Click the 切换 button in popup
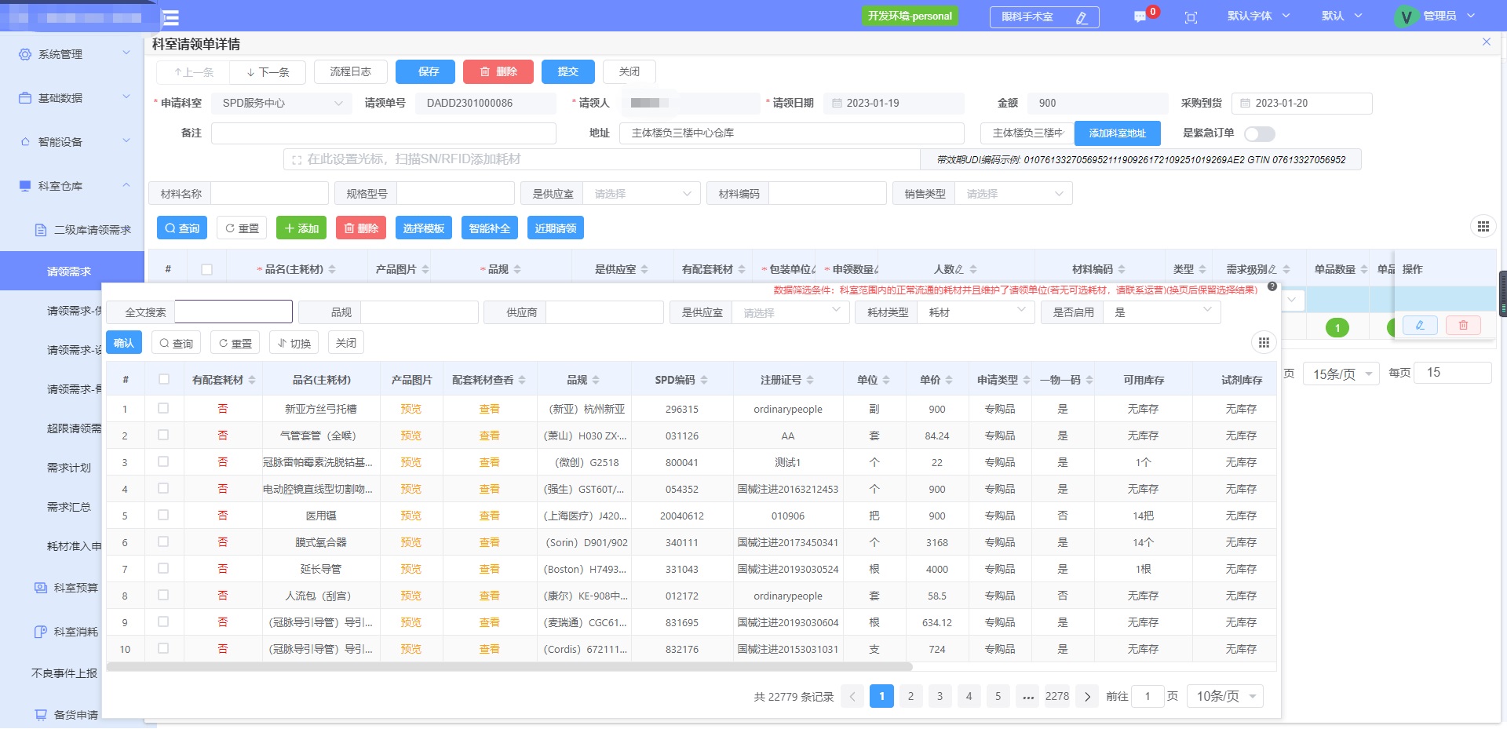Viewport: 1507px width, 729px height. point(294,343)
